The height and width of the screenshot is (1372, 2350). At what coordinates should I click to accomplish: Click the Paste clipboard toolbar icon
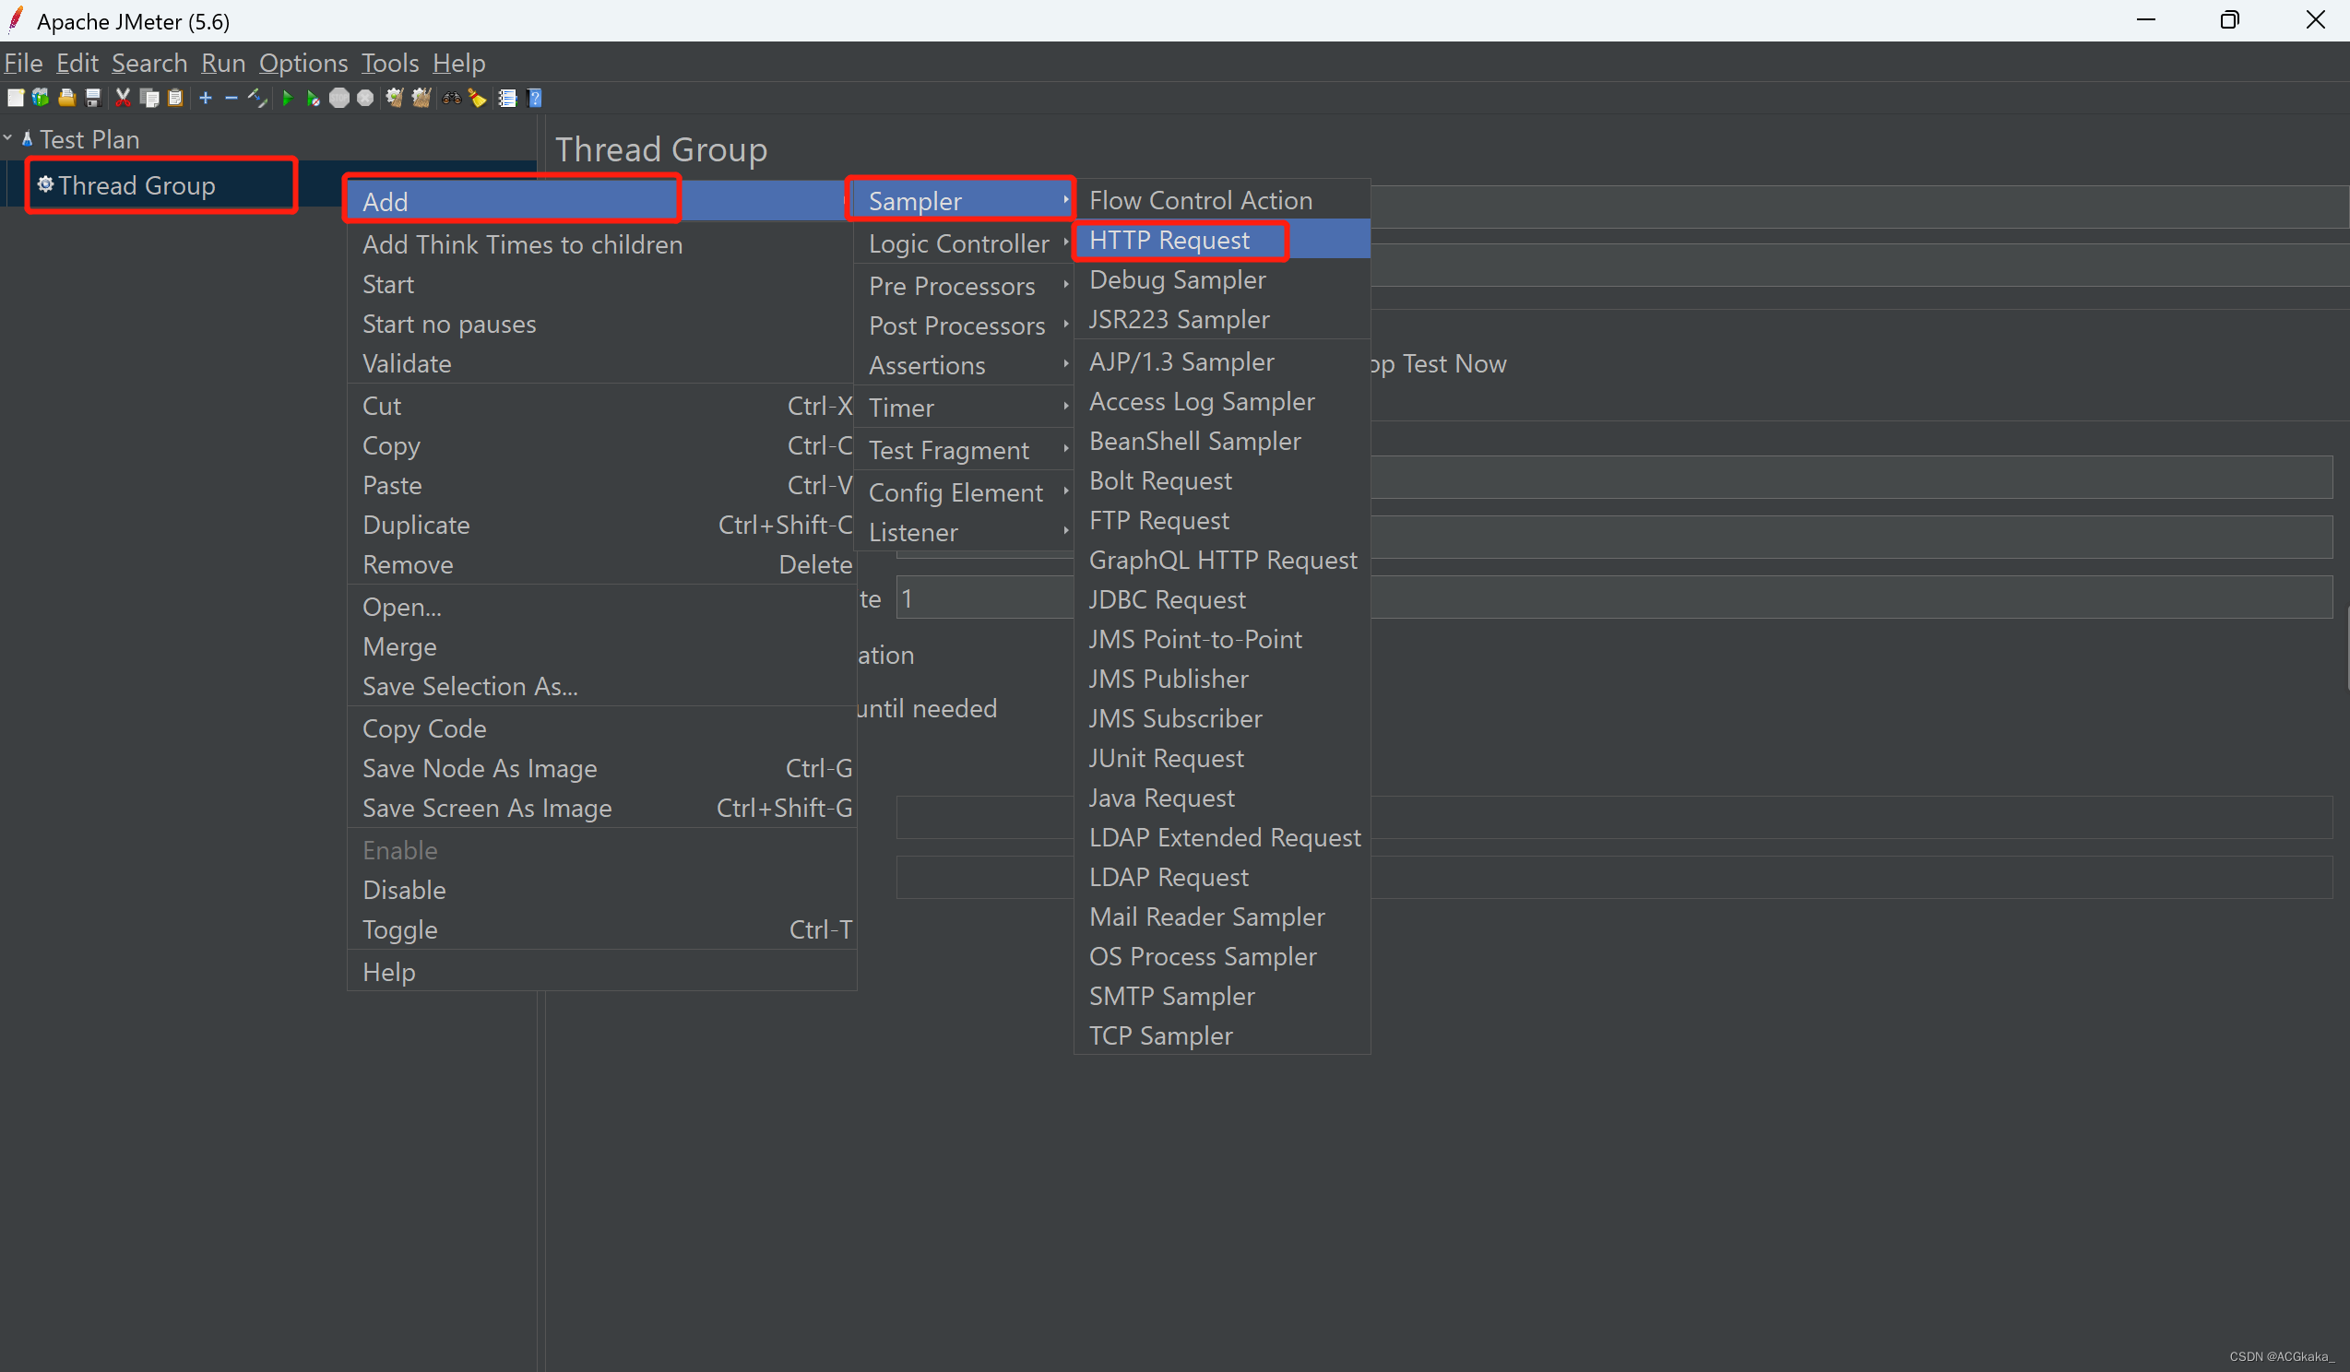(x=174, y=98)
